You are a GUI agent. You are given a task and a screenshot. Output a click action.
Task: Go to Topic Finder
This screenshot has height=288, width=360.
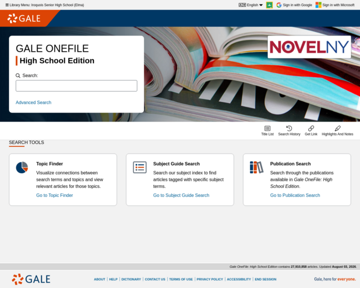pyautogui.click(x=55, y=195)
